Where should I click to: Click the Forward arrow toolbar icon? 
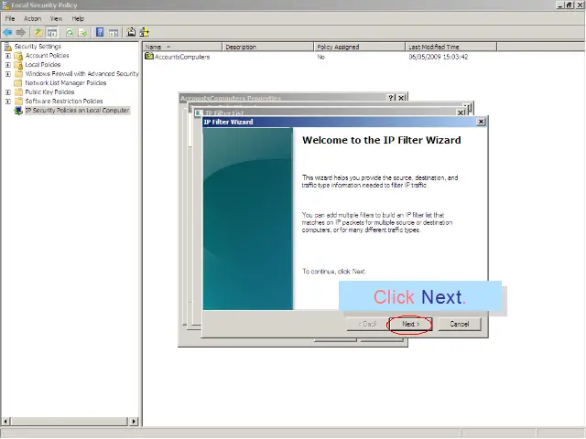pyautogui.click(x=20, y=32)
